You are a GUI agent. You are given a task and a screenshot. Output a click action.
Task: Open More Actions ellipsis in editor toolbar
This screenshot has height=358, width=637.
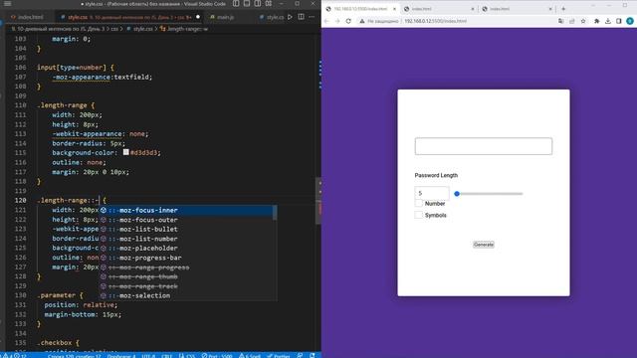pyautogui.click(x=312, y=17)
